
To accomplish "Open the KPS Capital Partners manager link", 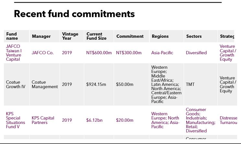I will tap(43, 120).
